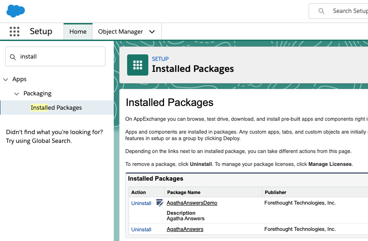This screenshot has width=368, height=241.
Task: Uninstall the AgathaAnswers package
Action: pyautogui.click(x=141, y=229)
